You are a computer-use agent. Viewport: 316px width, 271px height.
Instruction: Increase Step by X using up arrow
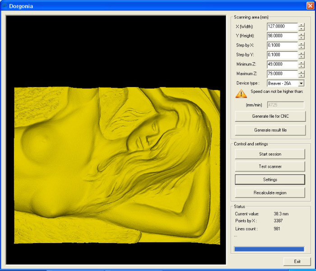(x=301, y=44)
